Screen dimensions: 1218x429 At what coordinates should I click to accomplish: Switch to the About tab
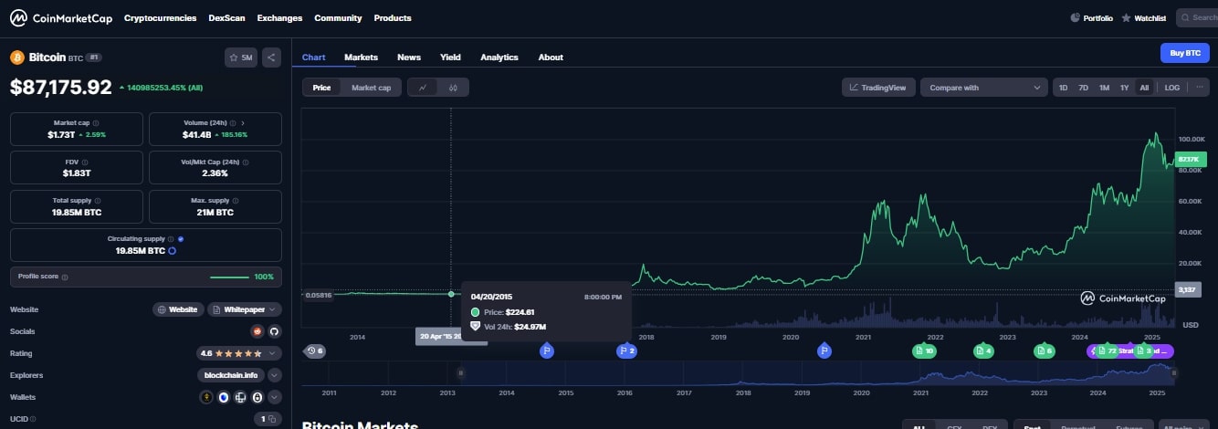click(551, 57)
